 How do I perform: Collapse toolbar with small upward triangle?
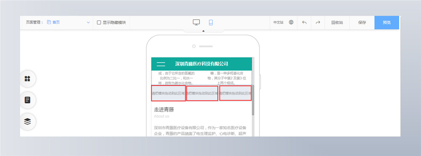[x=203, y=31]
